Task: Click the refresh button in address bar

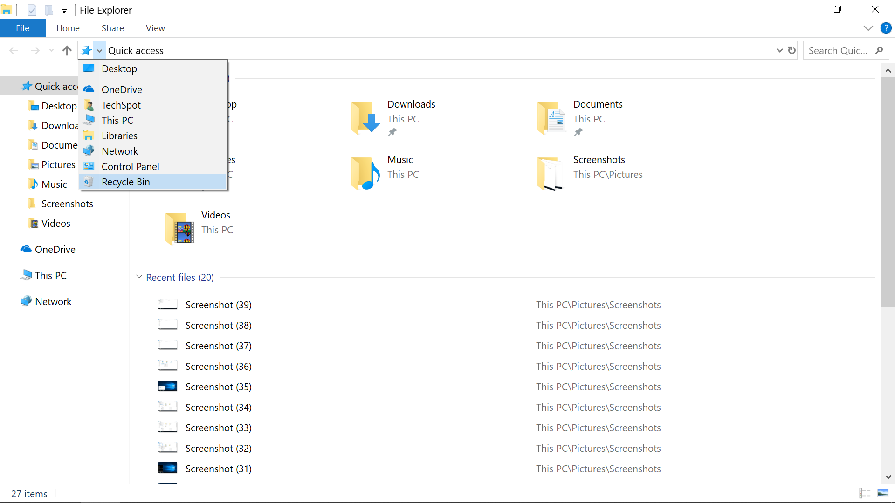Action: click(x=792, y=50)
